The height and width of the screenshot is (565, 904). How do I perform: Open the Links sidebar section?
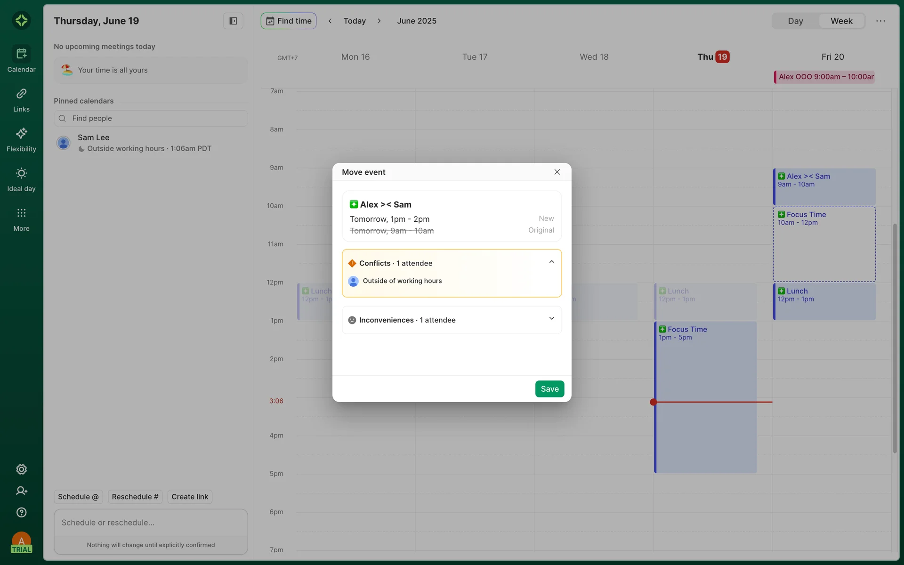pos(21,100)
